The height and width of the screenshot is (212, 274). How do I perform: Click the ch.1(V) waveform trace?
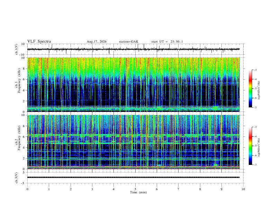click(133, 49)
